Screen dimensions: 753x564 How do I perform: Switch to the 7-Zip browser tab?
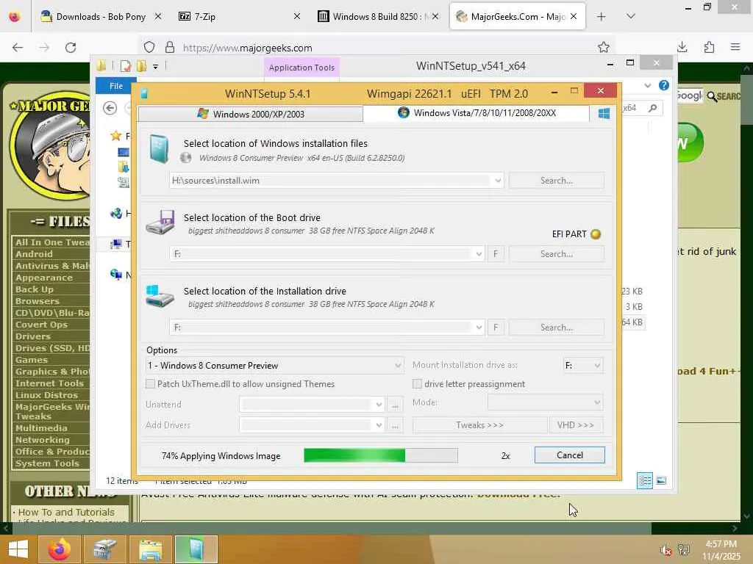[x=239, y=17]
